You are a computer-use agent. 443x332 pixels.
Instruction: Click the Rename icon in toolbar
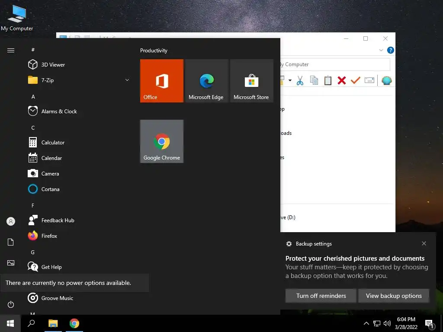[x=369, y=80]
